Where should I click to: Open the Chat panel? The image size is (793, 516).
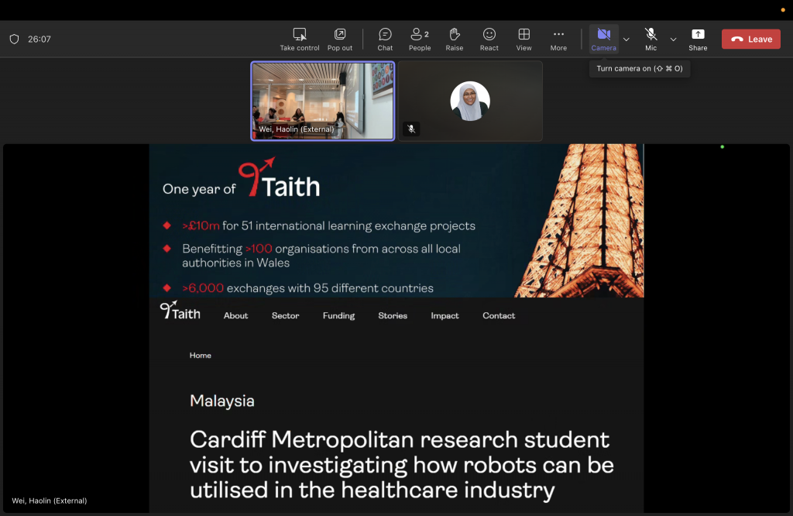coord(385,40)
